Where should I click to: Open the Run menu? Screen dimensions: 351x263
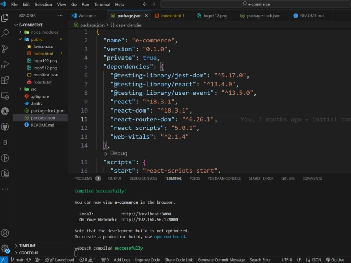(x=85, y=4)
